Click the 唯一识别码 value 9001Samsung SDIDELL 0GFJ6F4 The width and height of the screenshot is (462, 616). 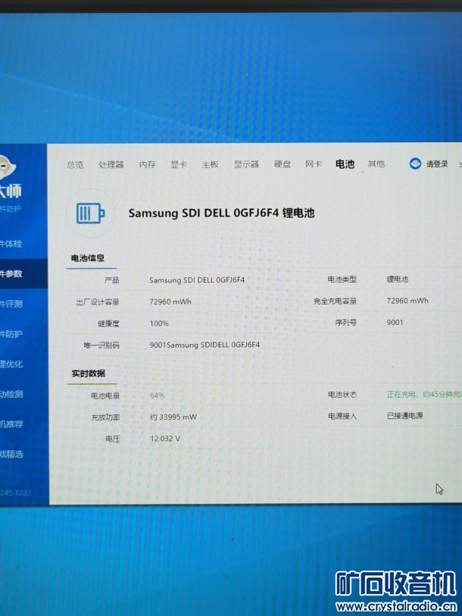tap(204, 345)
